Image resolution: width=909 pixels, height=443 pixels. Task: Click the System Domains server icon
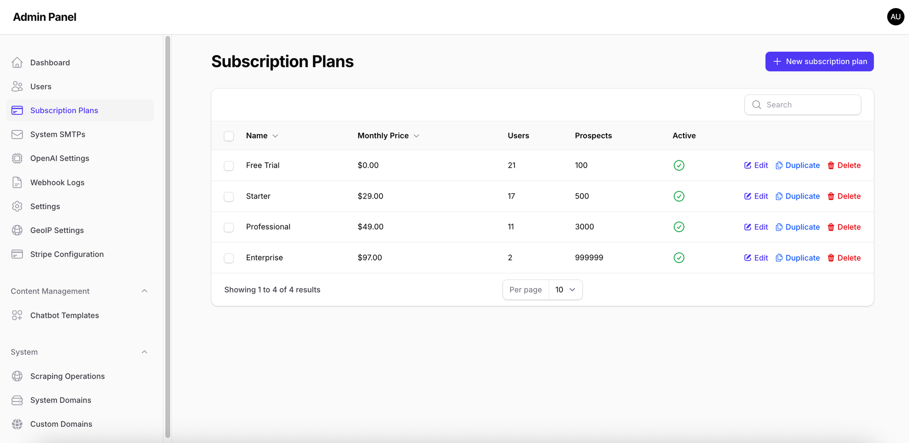17,400
